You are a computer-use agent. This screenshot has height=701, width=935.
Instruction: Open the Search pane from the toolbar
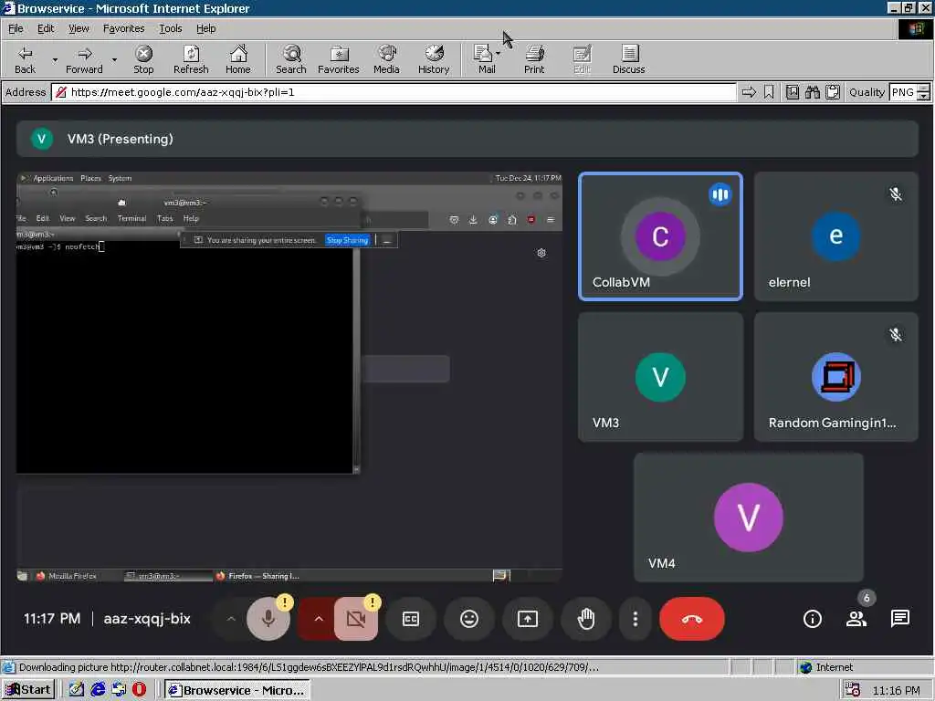291,59
